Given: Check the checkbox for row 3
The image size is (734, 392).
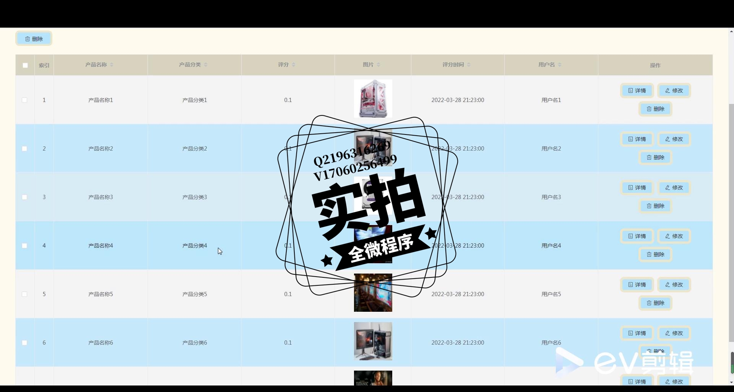Looking at the screenshot, I should 24,197.
